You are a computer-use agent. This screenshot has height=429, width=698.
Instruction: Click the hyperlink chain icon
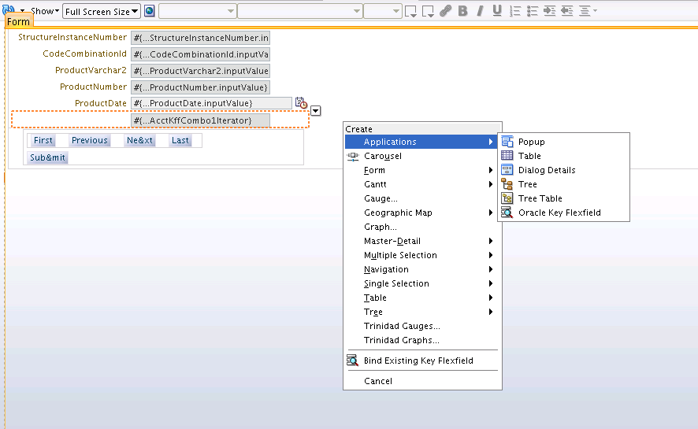point(445,11)
